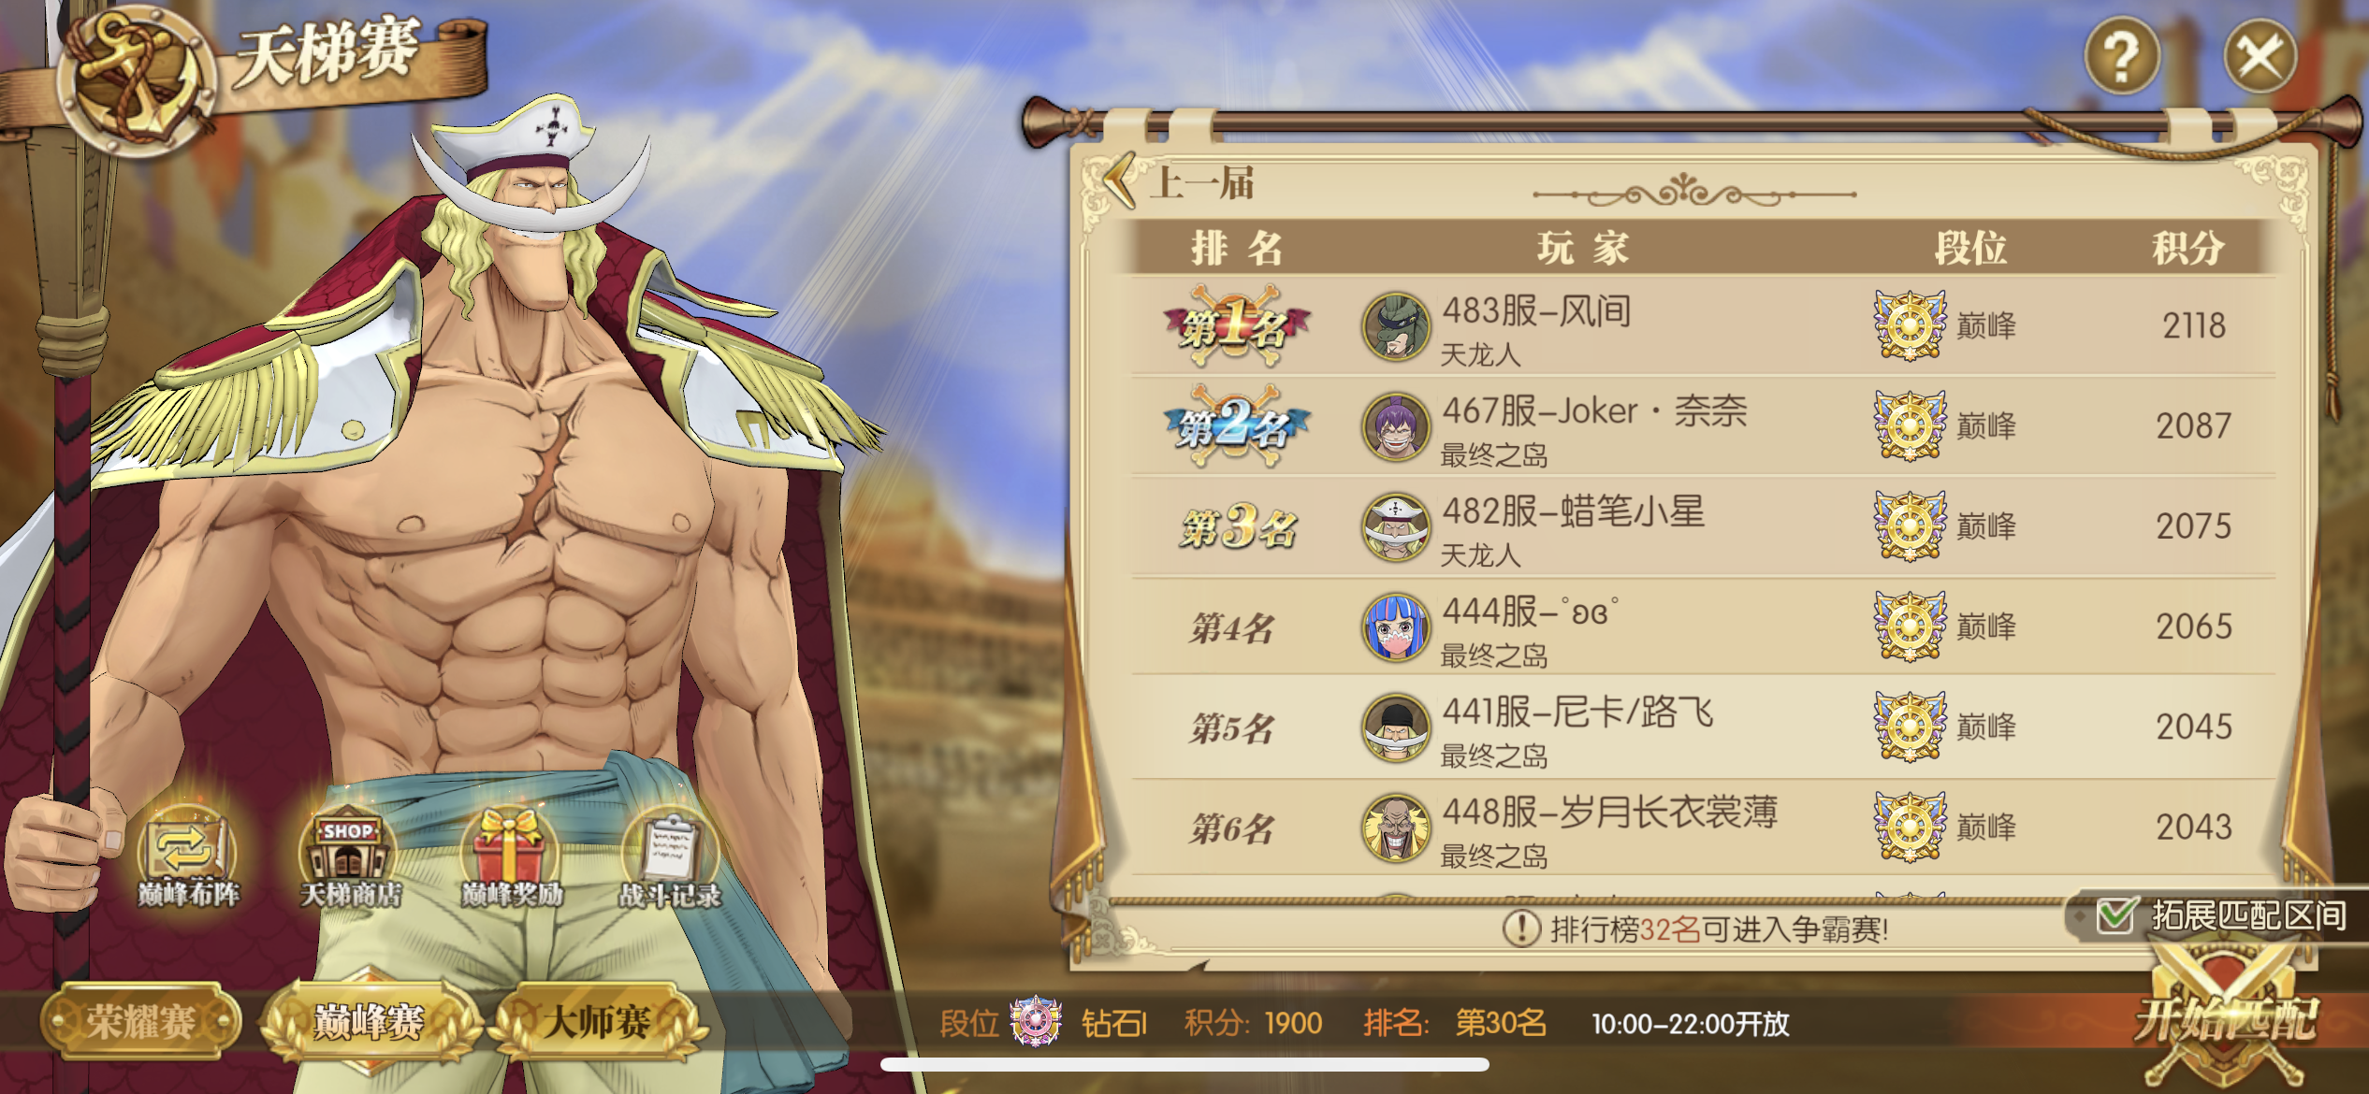Image resolution: width=2369 pixels, height=1094 pixels.
Task: Start matching with 开始匹配 button
Action: [2228, 1017]
